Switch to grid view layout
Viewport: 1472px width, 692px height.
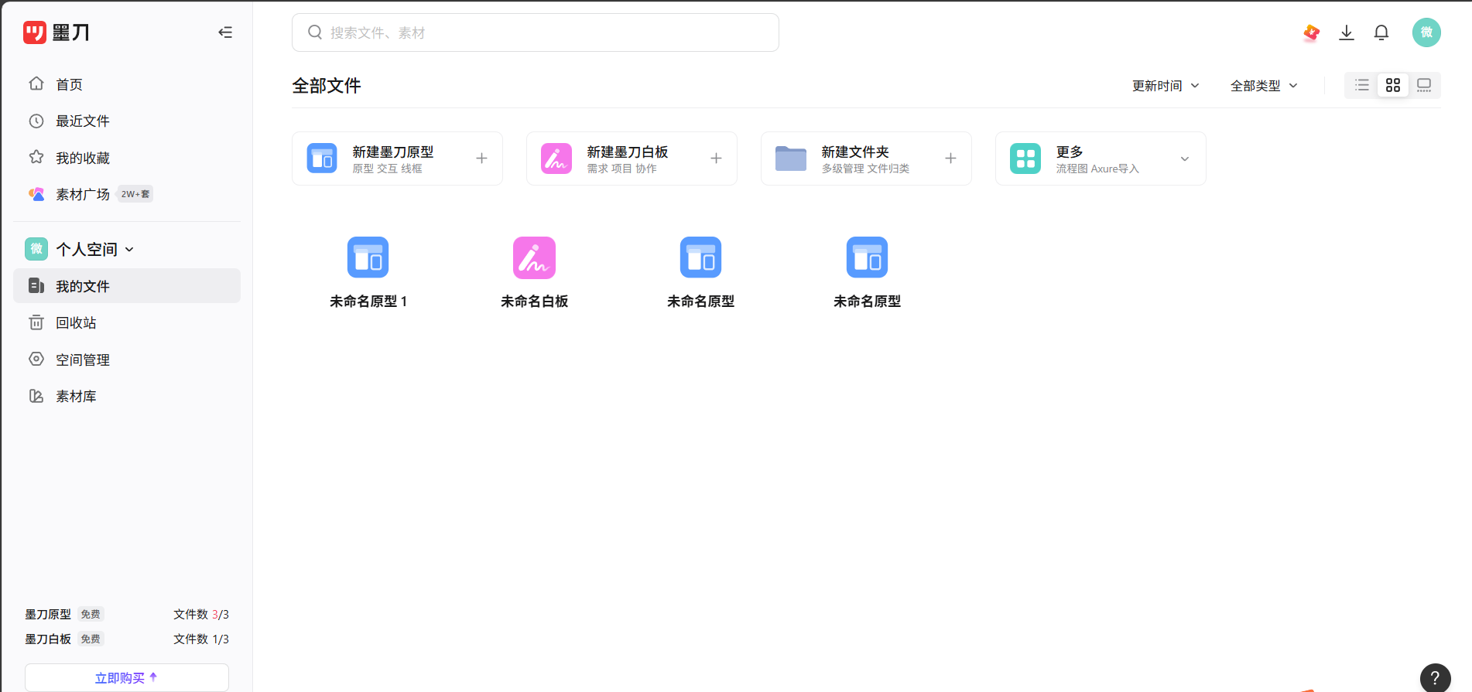pos(1393,85)
